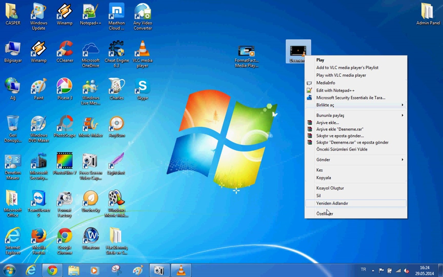The height and width of the screenshot is (277, 443).
Task: Click the TR language indicator
Action: pyautogui.click(x=363, y=270)
